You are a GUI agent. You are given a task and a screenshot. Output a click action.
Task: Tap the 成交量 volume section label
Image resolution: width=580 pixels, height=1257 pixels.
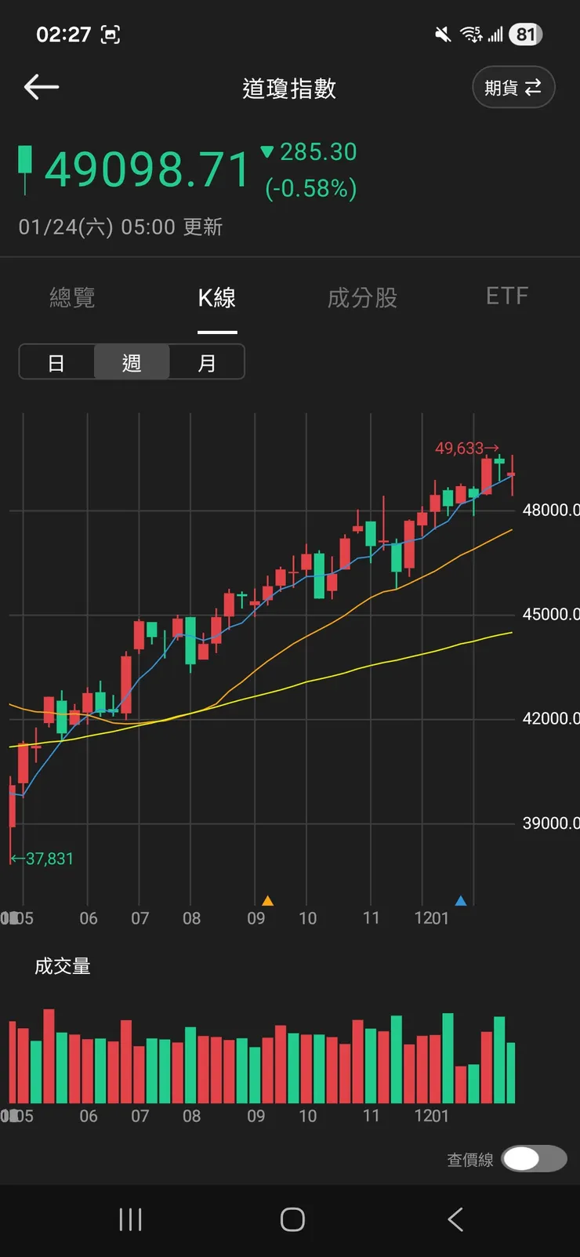click(63, 966)
